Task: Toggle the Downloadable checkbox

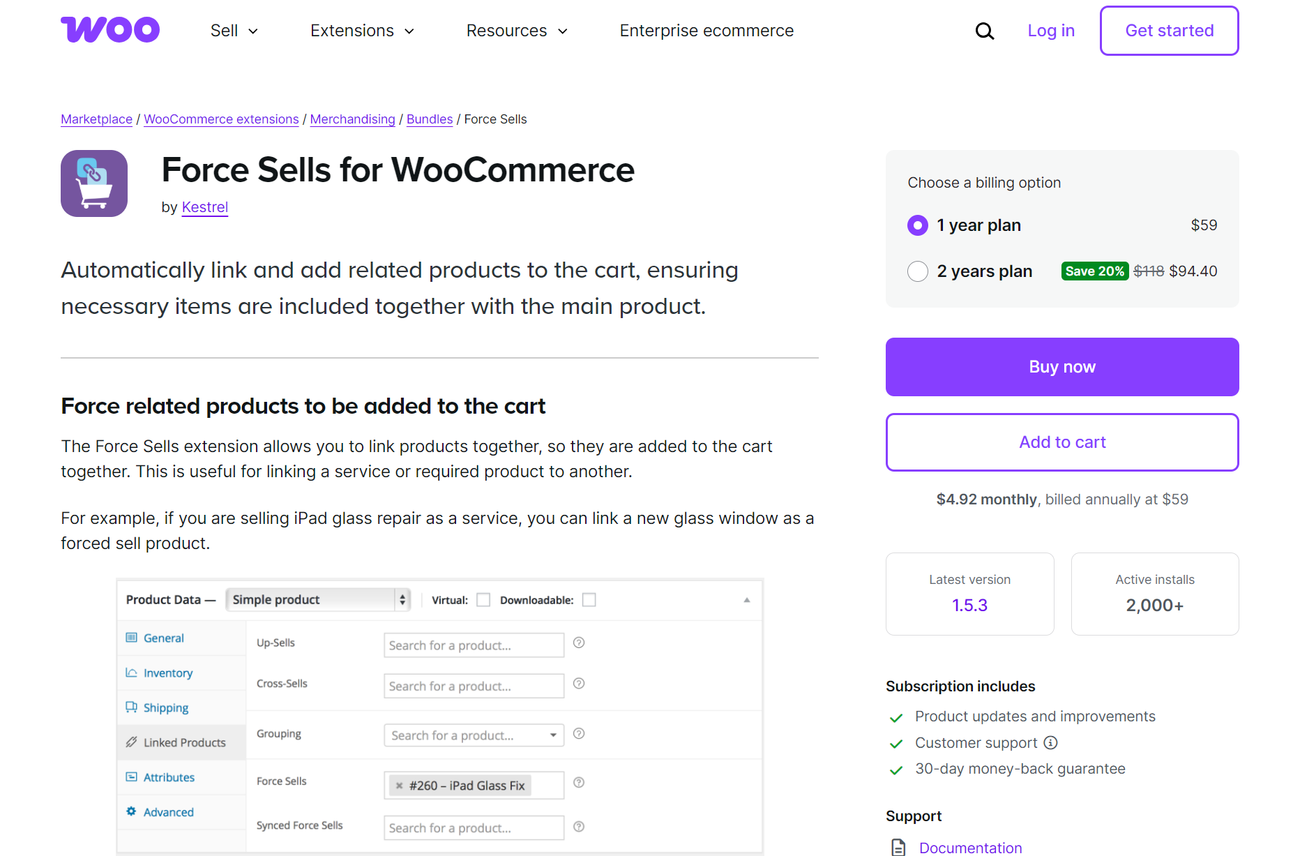Action: [589, 600]
